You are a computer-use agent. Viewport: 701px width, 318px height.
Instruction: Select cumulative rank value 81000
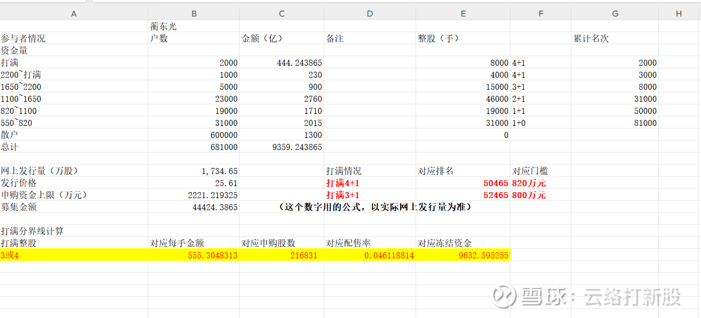[615, 123]
